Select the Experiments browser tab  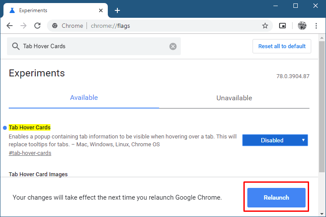coord(56,10)
